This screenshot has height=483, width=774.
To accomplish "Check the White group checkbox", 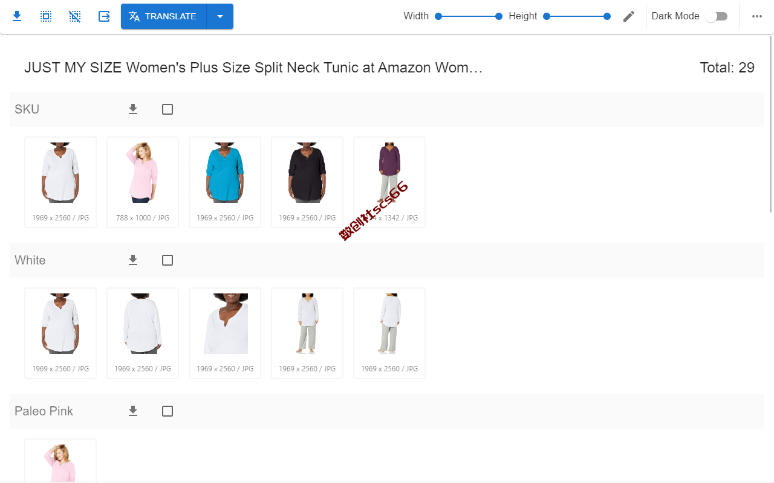I will [x=167, y=260].
